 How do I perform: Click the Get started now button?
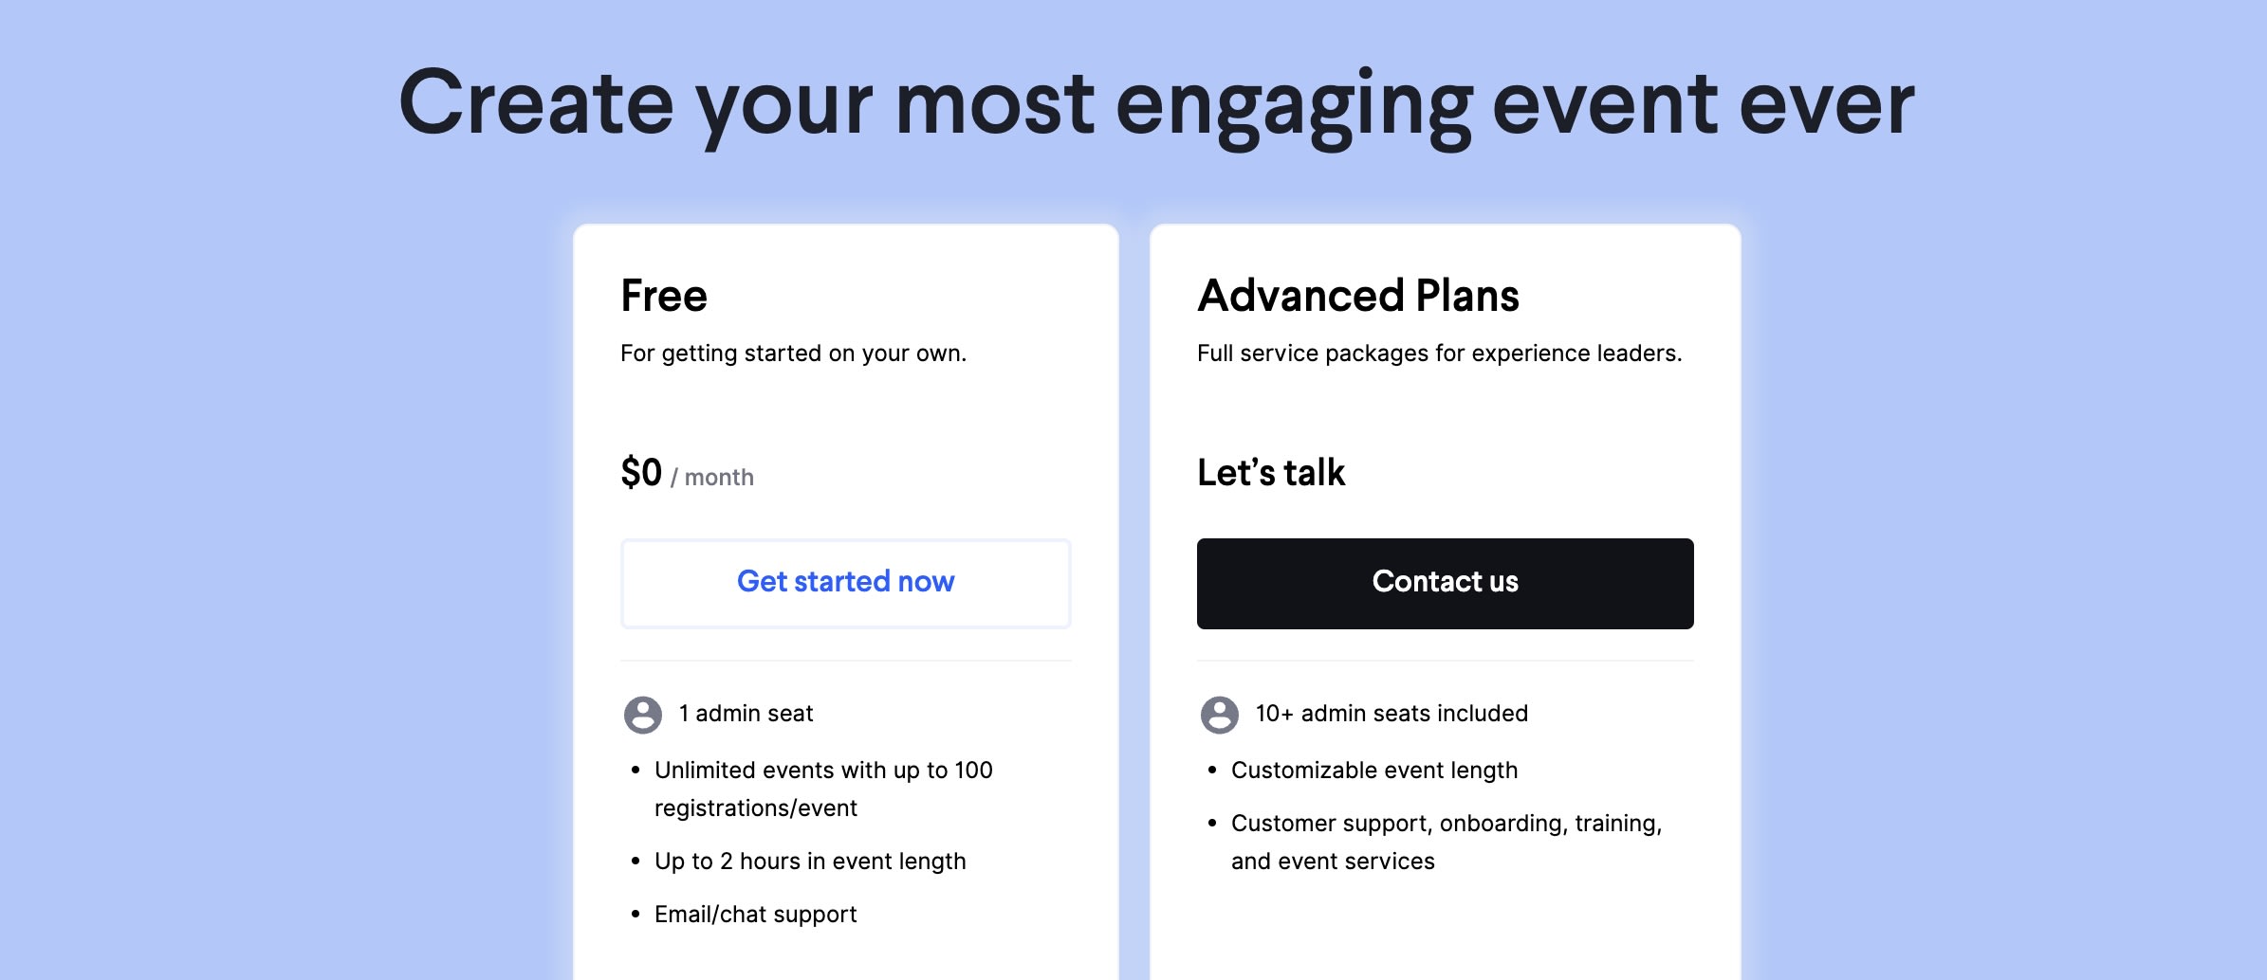[845, 583]
